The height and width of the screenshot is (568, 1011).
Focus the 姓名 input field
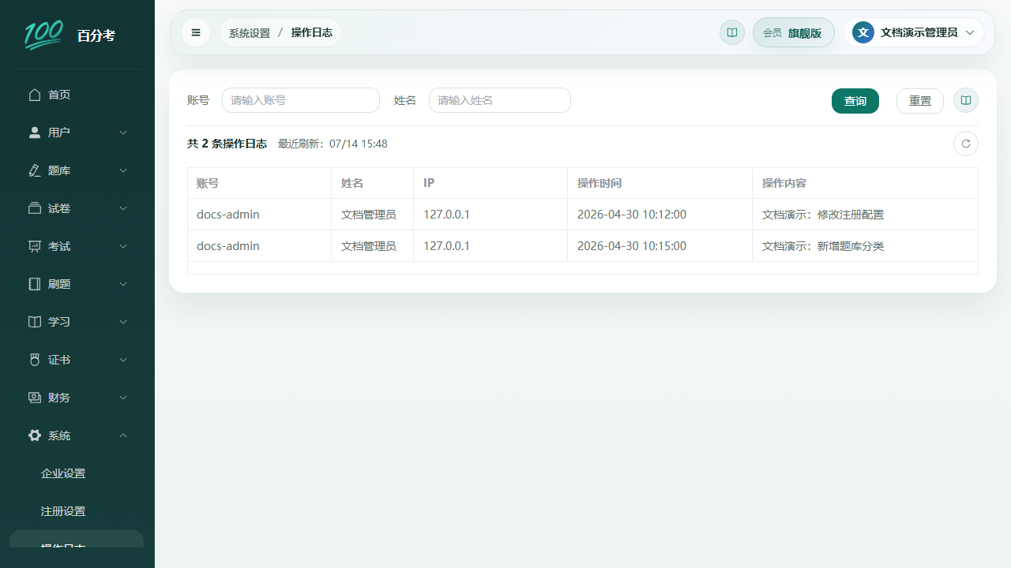(x=500, y=100)
